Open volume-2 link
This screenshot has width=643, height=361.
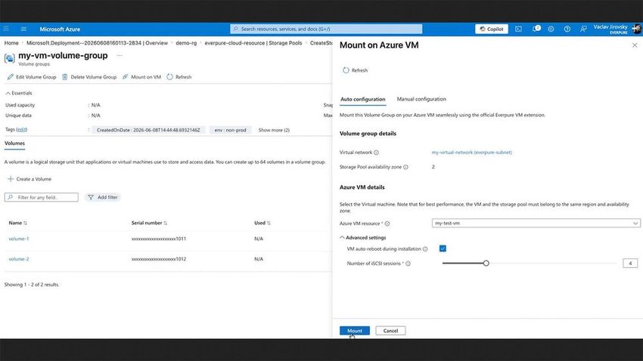click(x=19, y=259)
